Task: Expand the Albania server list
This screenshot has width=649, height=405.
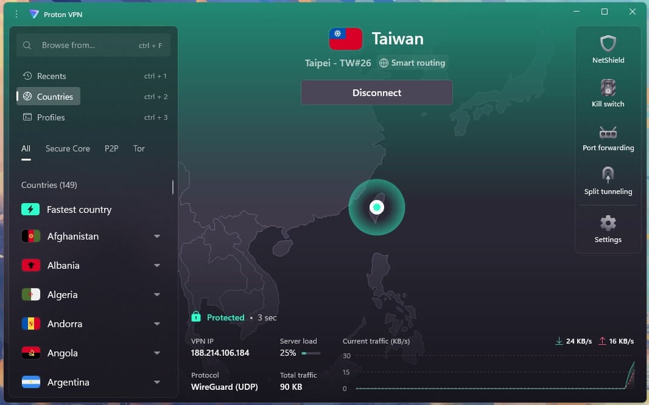Action: [157, 265]
